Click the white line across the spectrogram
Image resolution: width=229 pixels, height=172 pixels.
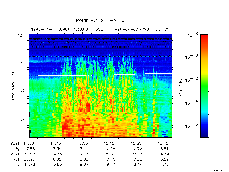[x=100, y=75]
